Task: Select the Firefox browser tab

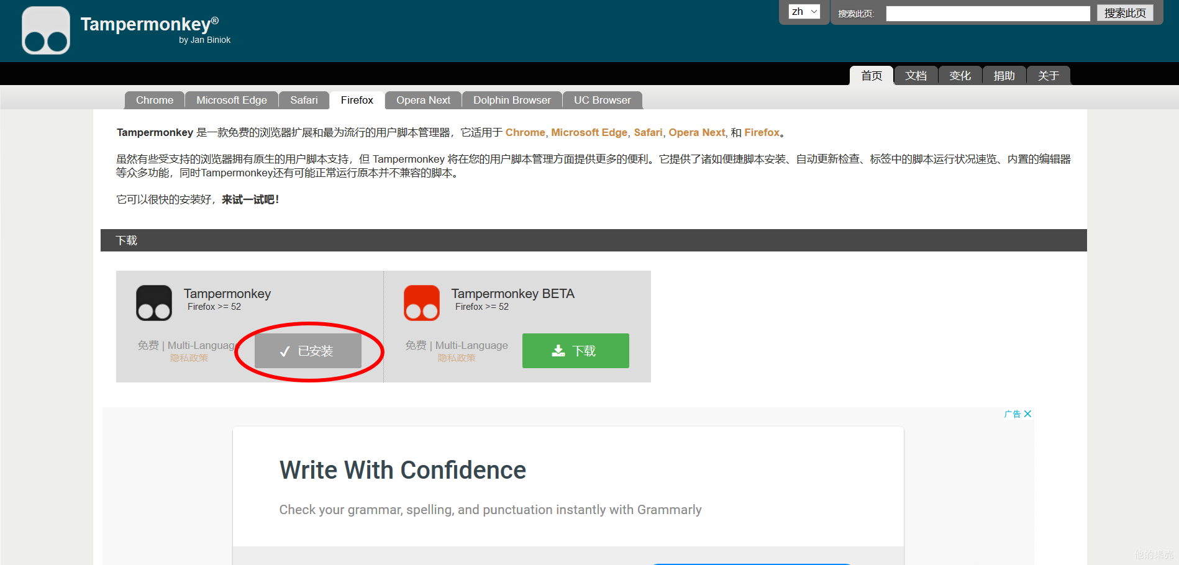Action: 357,100
